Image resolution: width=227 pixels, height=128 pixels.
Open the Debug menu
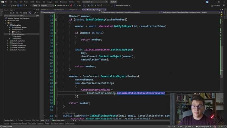(x=38, y=2)
